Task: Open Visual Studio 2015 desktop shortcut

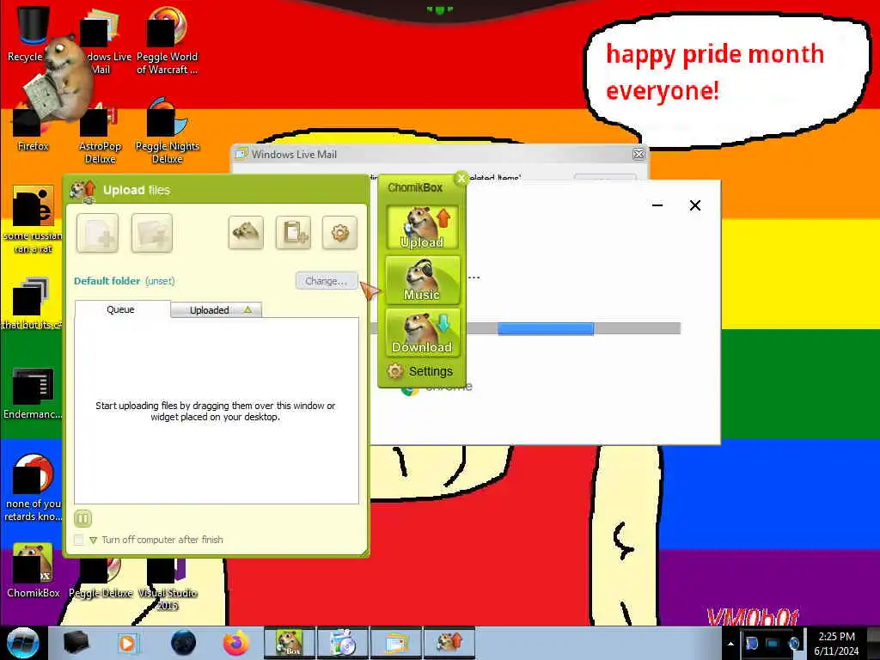Action: [x=168, y=584]
